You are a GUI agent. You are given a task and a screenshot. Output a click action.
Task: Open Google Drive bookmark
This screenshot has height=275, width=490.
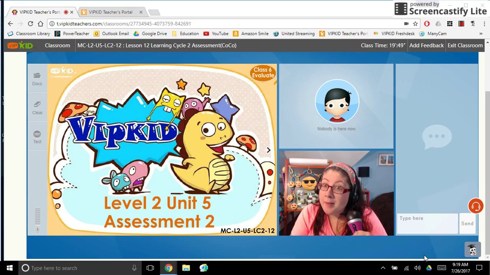tap(150, 34)
